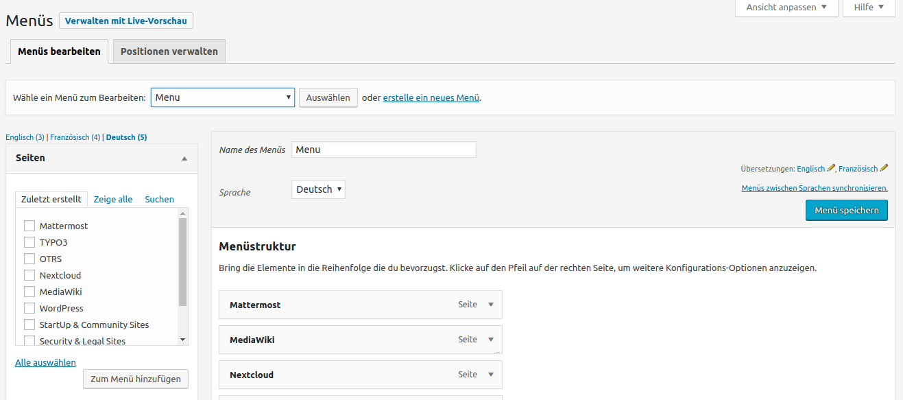Open the Sprache Deutsch dropdown
This screenshot has width=903, height=400.
(319, 189)
